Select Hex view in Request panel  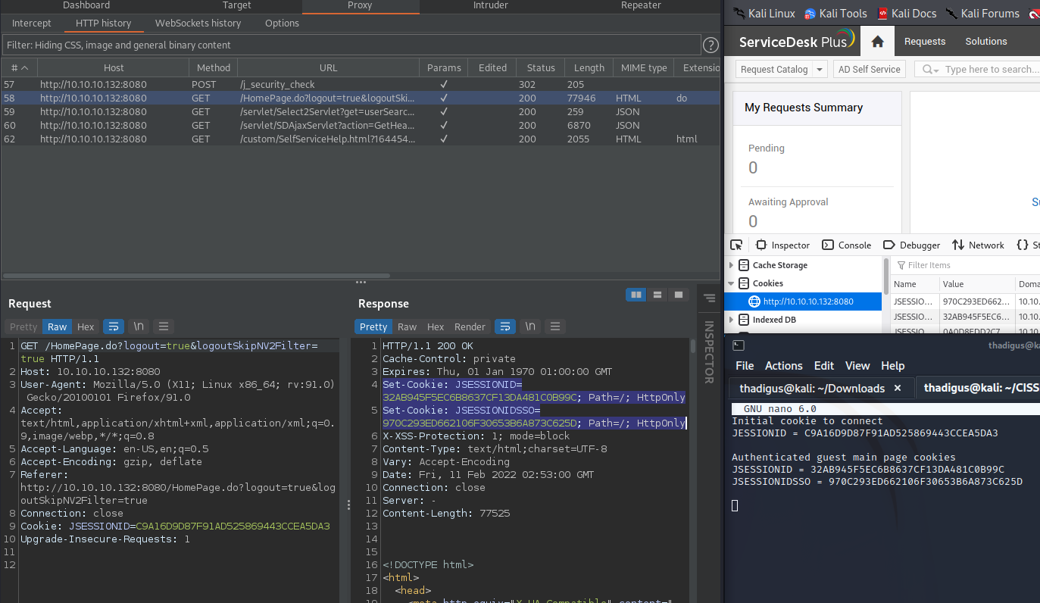86,326
